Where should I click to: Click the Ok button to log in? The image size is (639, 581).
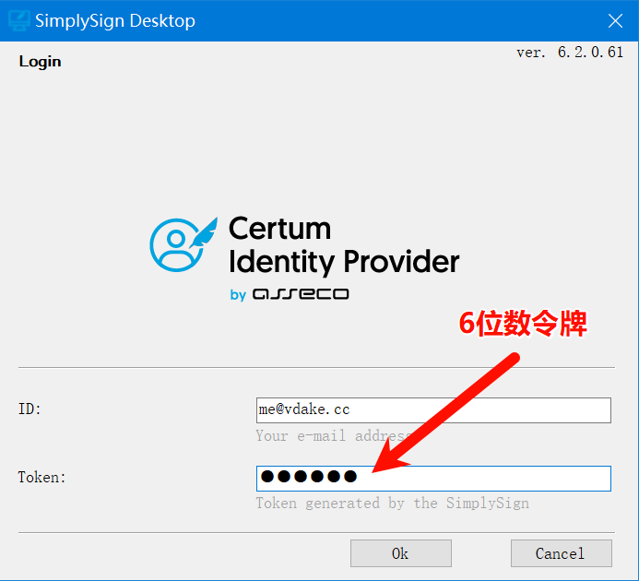[400, 553]
